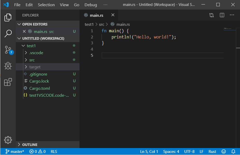Expand the .vscode folder

48,53
